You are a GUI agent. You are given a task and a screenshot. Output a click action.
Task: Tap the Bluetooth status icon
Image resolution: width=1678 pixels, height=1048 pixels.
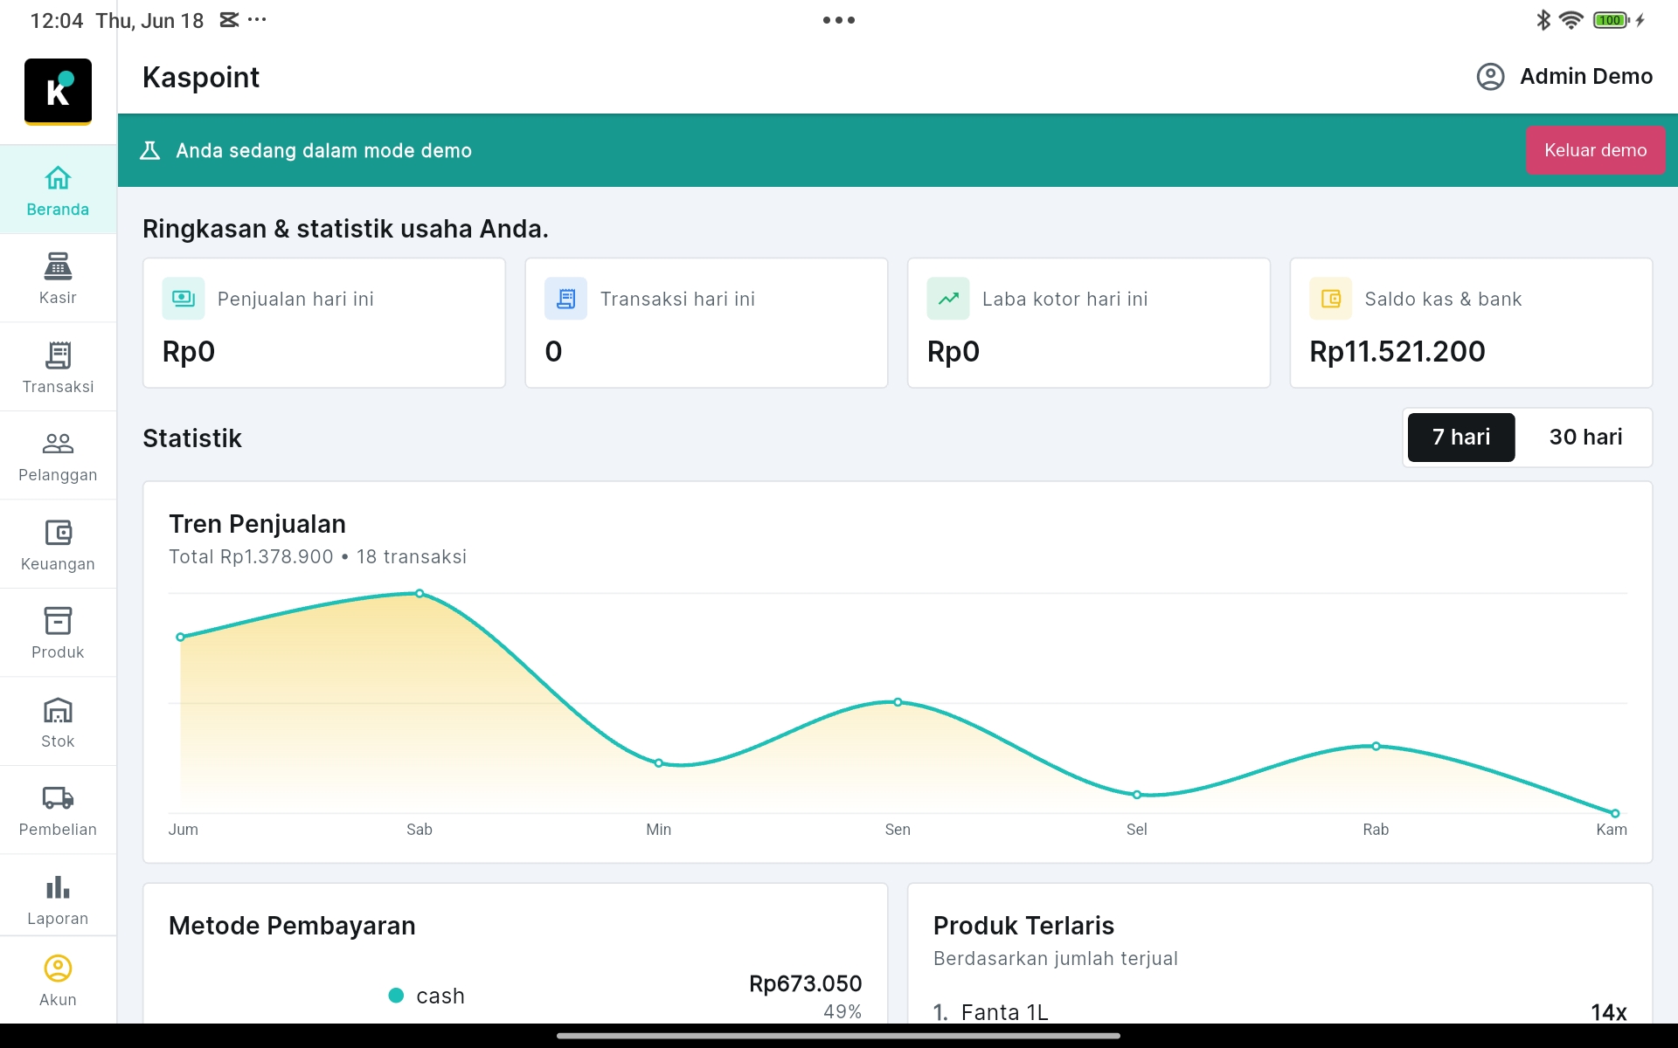pos(1543,20)
